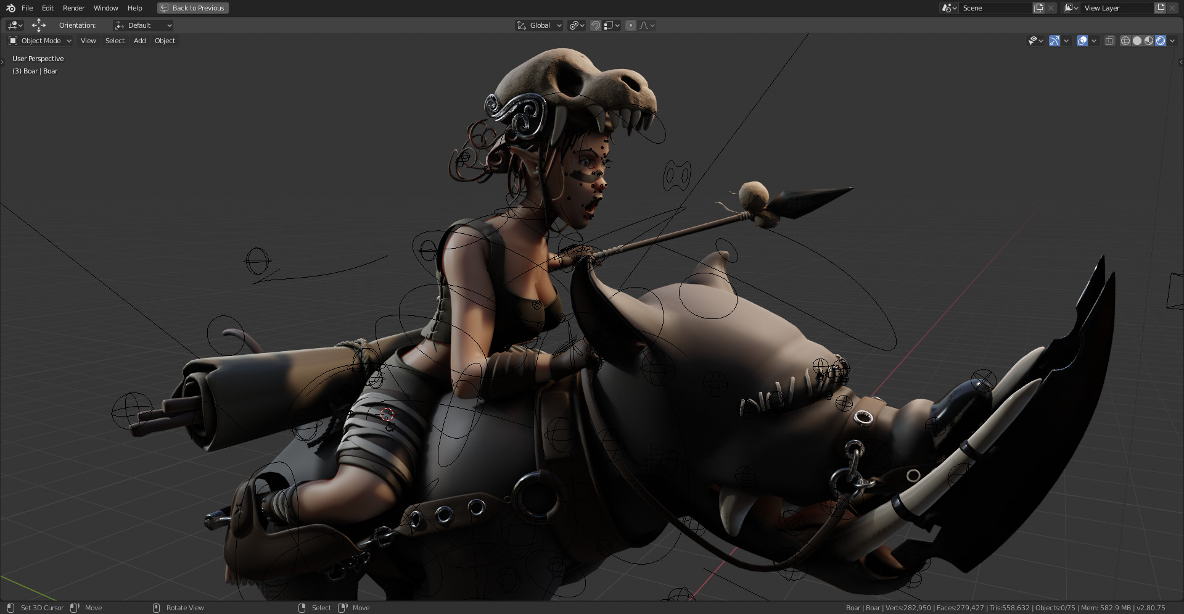This screenshot has height=614, width=1184.
Task: Open the Default orientation dropdown
Action: pyautogui.click(x=143, y=25)
